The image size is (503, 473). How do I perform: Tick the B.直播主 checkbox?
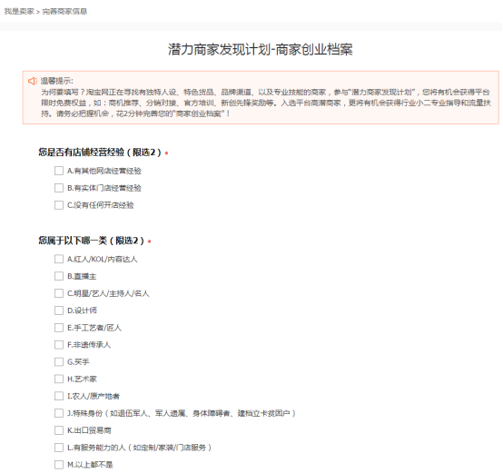point(59,276)
